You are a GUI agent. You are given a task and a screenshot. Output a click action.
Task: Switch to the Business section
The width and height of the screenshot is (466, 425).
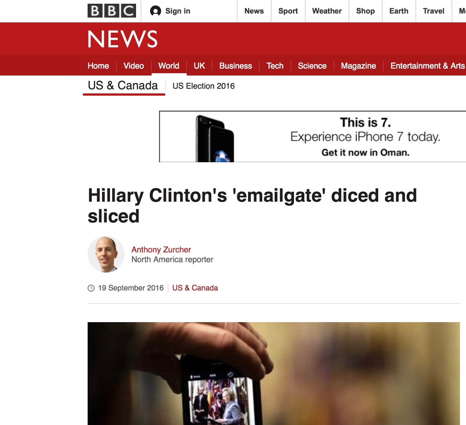coord(236,66)
